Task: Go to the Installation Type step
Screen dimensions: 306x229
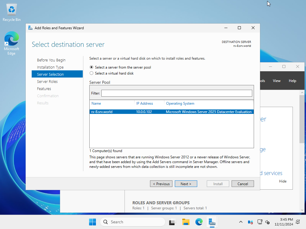Action: (50, 67)
